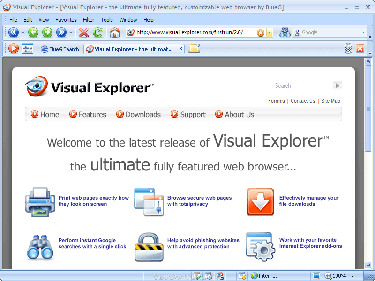Viewport: 375px width, 281px height.
Task: Click the binoculars Google search feature icon
Action: point(40,247)
